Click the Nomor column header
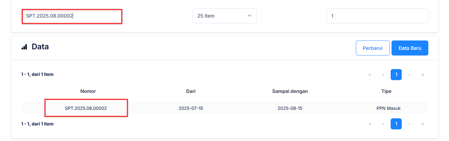The width and height of the screenshot is (449, 141). pyautogui.click(x=88, y=91)
